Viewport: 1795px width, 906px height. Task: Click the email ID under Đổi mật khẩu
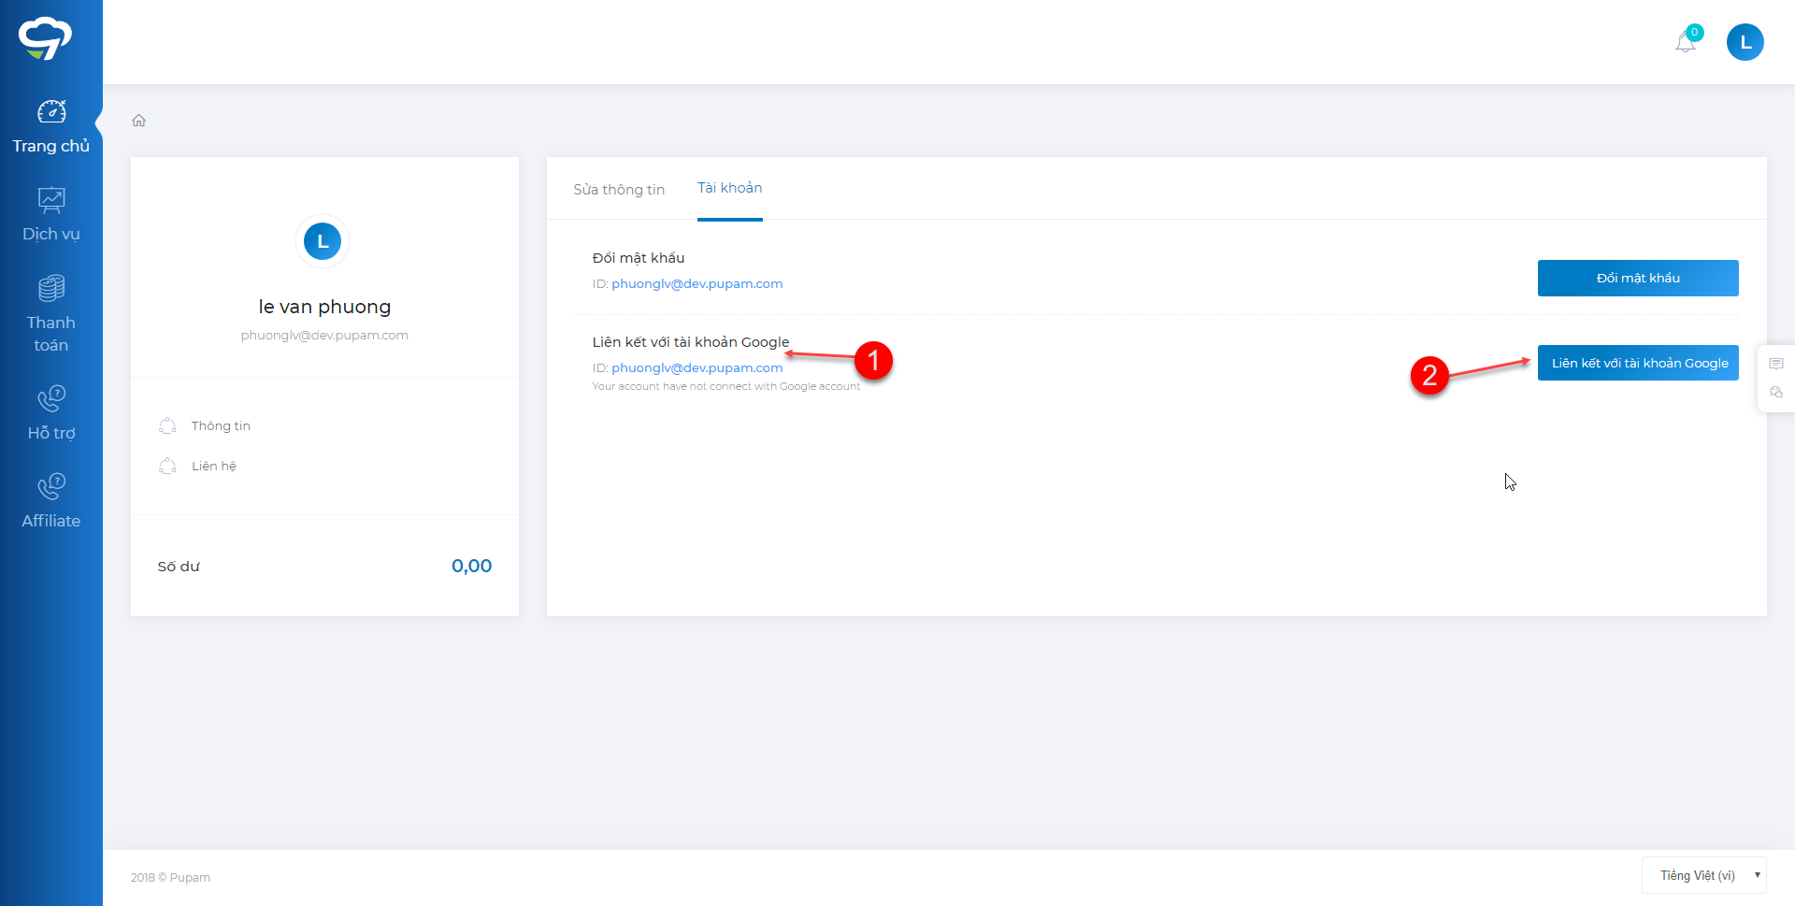coord(697,283)
